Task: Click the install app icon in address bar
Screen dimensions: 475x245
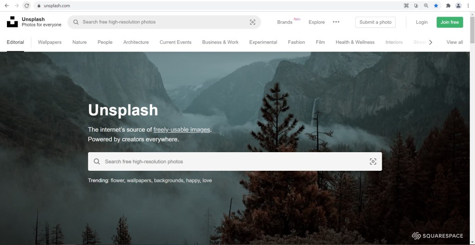Action: click(x=416, y=6)
